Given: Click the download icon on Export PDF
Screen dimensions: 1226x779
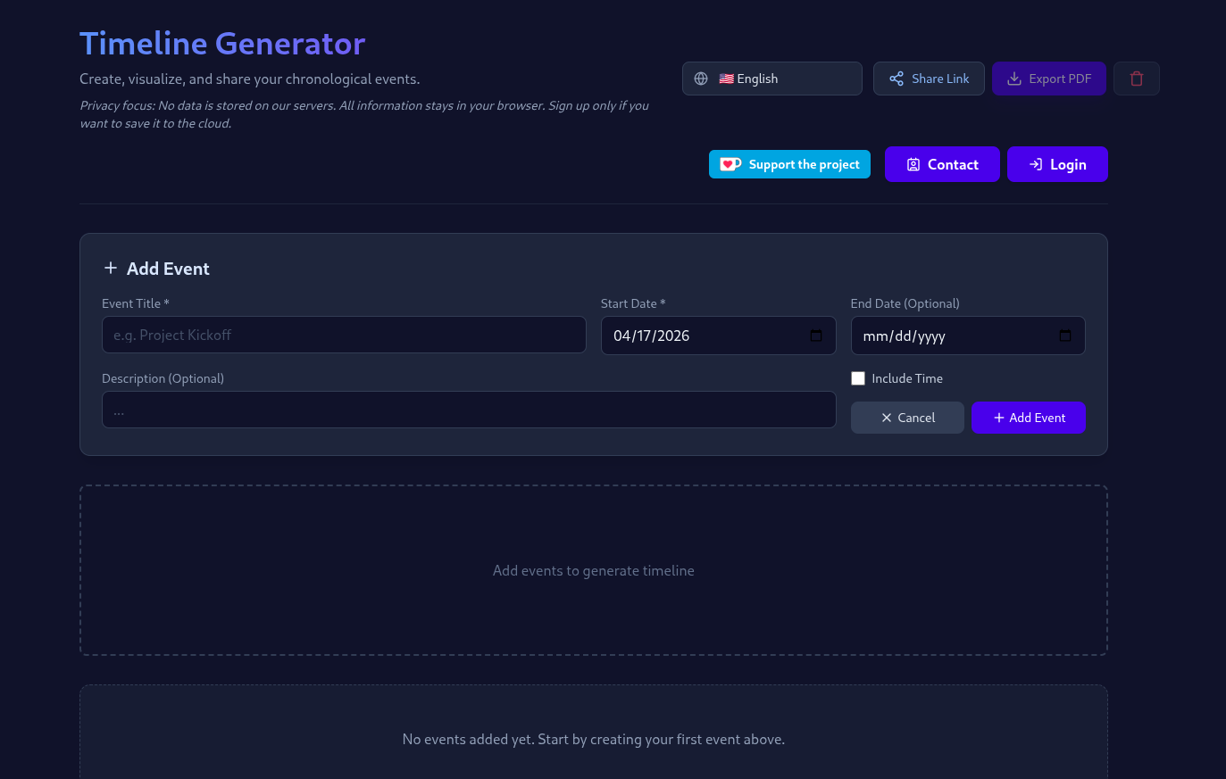Looking at the screenshot, I should coord(1014,79).
